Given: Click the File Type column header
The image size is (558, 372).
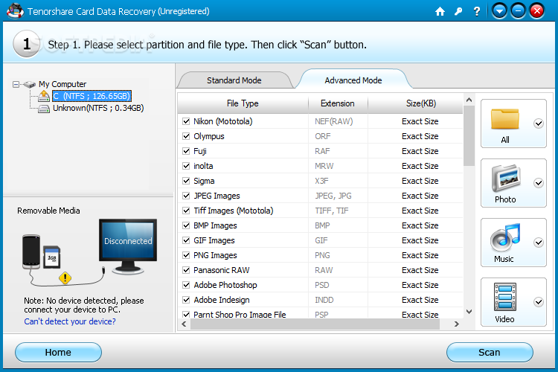Looking at the screenshot, I should click(x=243, y=103).
